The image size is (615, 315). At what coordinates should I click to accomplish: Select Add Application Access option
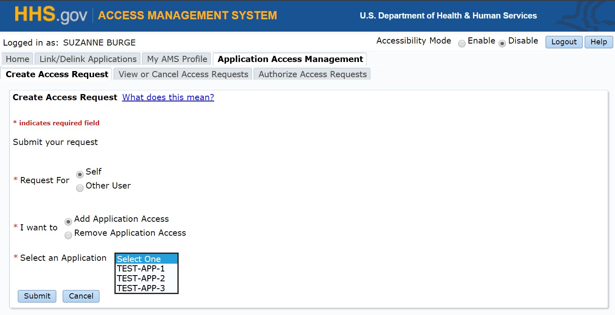click(x=68, y=222)
